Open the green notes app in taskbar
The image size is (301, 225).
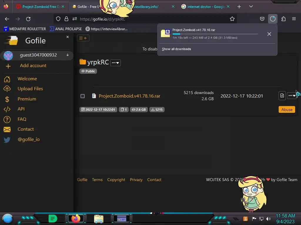(53, 219)
